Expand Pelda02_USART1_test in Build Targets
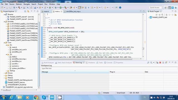178x100 pixels. click(x=149, y=17)
